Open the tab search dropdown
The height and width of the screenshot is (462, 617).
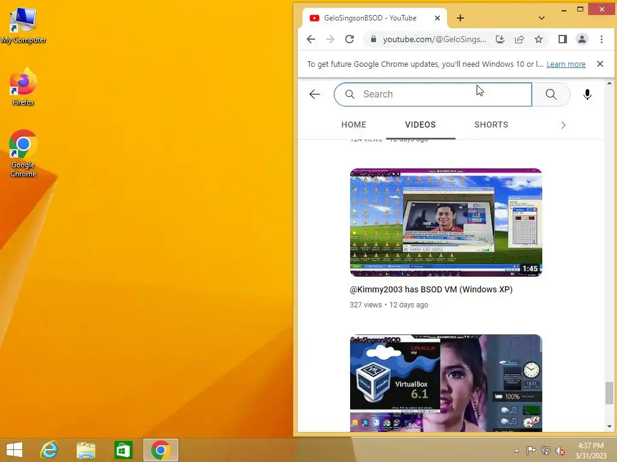pyautogui.click(x=542, y=18)
